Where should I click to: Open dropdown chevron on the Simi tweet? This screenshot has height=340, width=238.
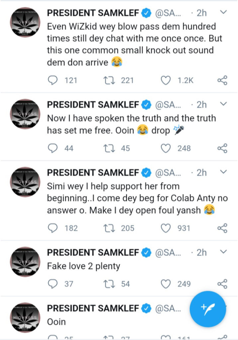pyautogui.click(x=223, y=172)
